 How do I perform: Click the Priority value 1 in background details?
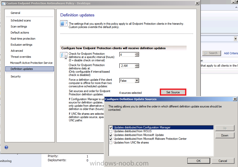point(87,156)
